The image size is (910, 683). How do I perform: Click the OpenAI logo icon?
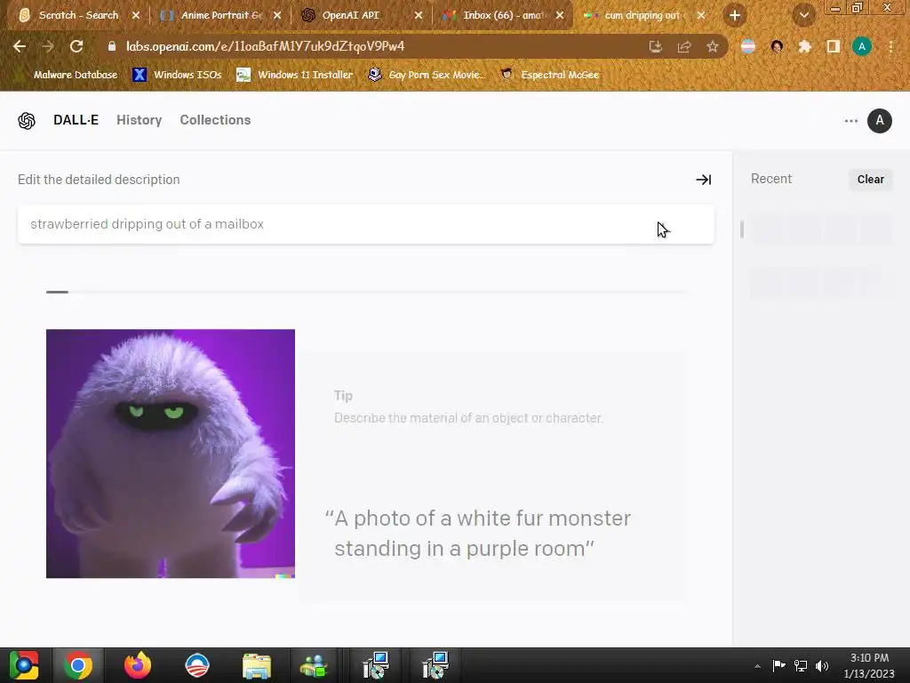27,121
